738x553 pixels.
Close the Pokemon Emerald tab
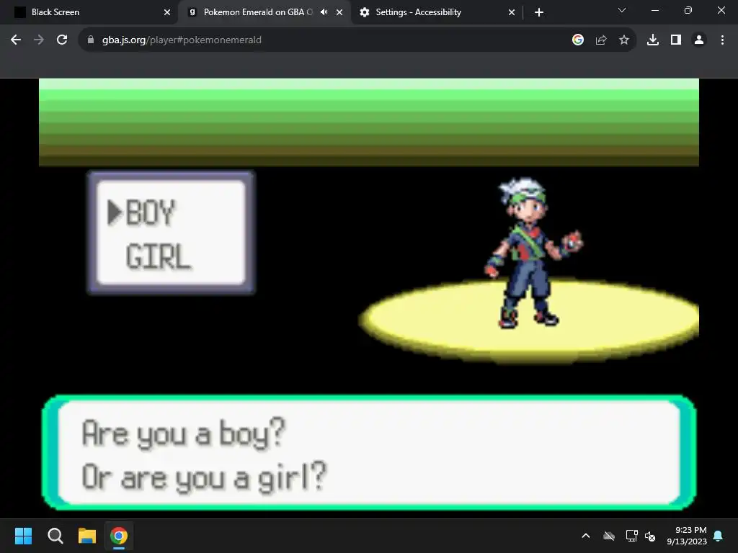click(339, 12)
